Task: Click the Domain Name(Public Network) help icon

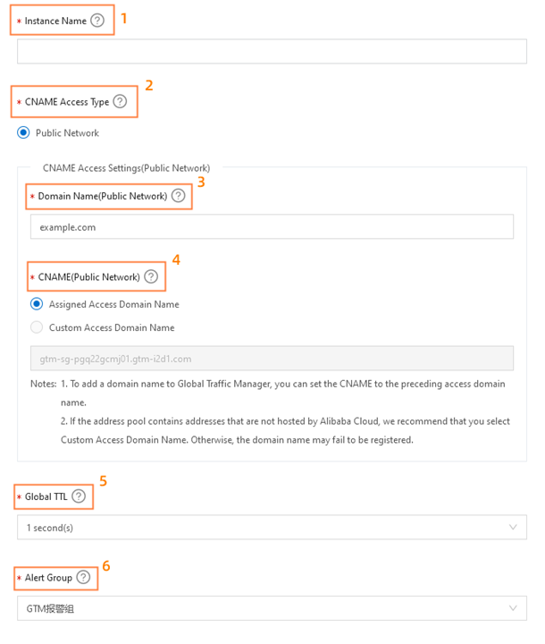Action: [x=179, y=196]
